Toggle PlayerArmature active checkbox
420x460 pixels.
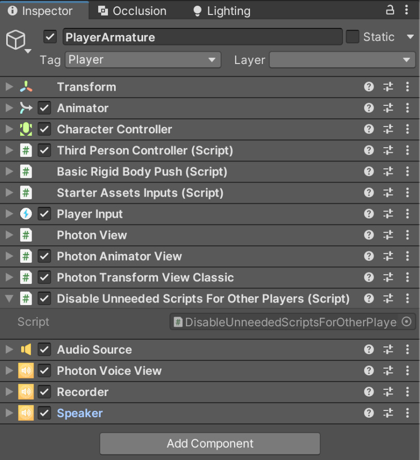[50, 37]
